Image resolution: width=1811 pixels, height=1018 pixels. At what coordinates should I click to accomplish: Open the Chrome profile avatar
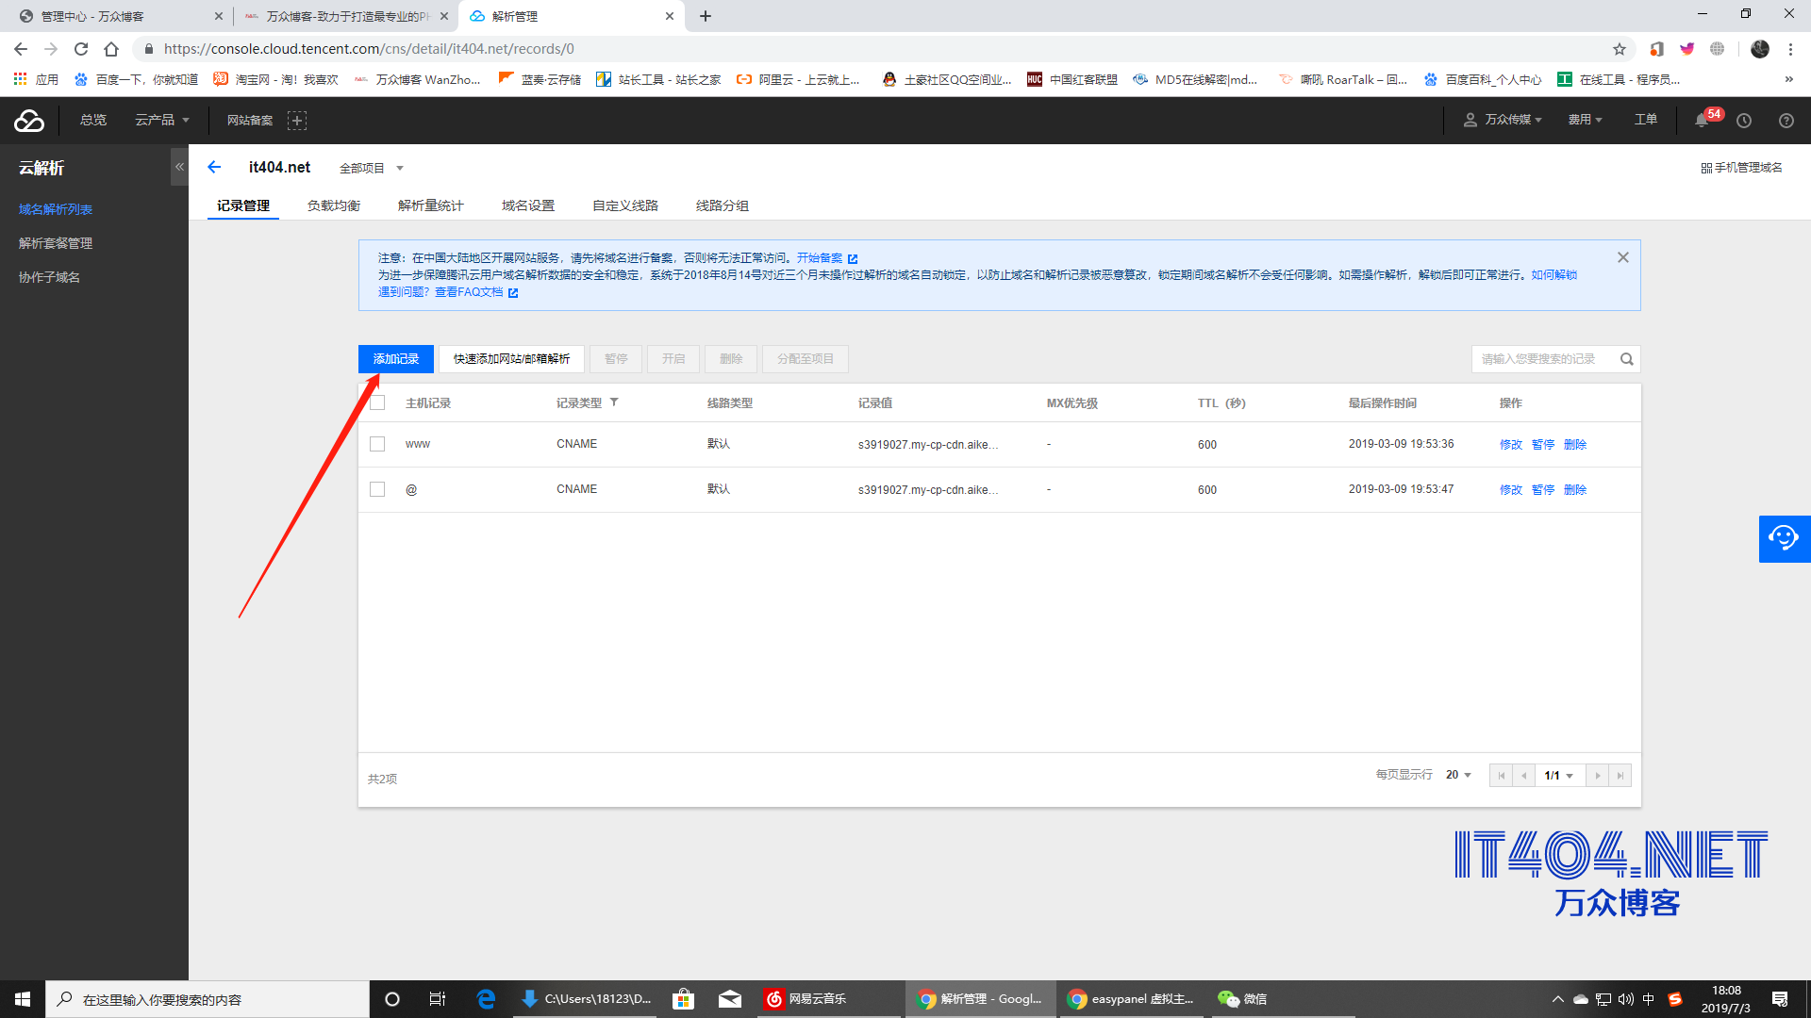point(1760,49)
